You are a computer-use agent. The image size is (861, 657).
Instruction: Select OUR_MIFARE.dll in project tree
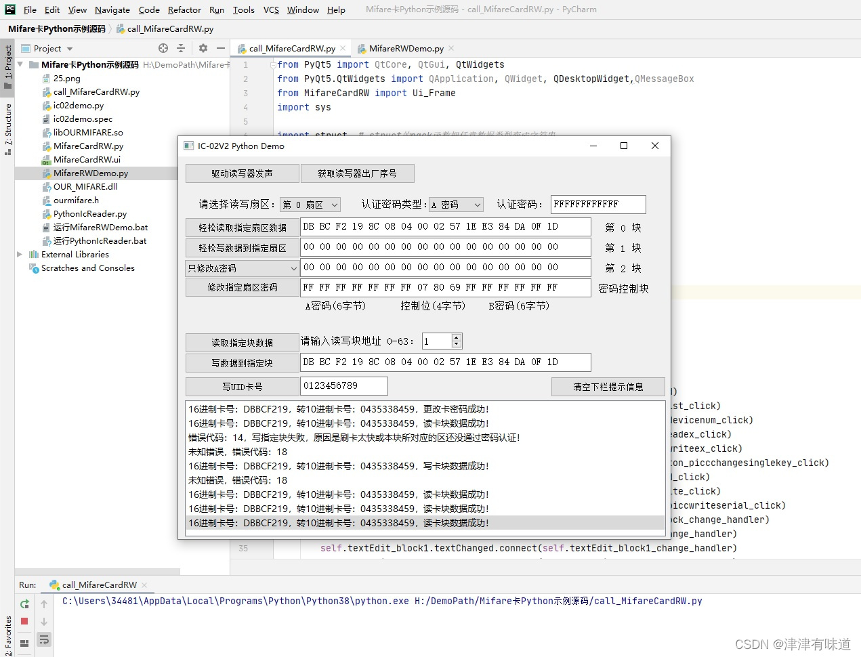coord(85,186)
